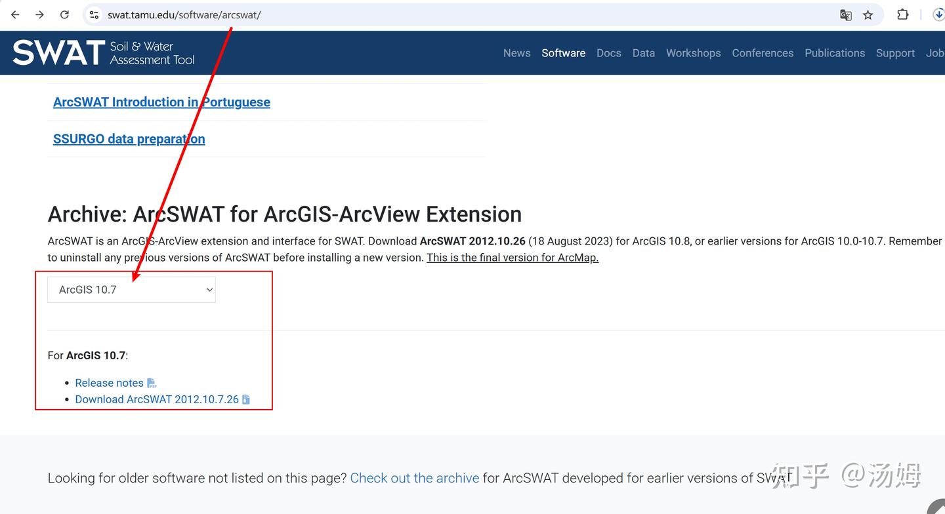
Task: Click the file icon beside Download ArcSWAT 2012.10.7.26
Action: pos(246,399)
